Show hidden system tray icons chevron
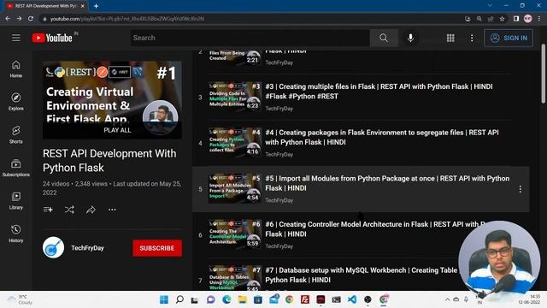Screen dimensions: 547x308 [x=447, y=299]
